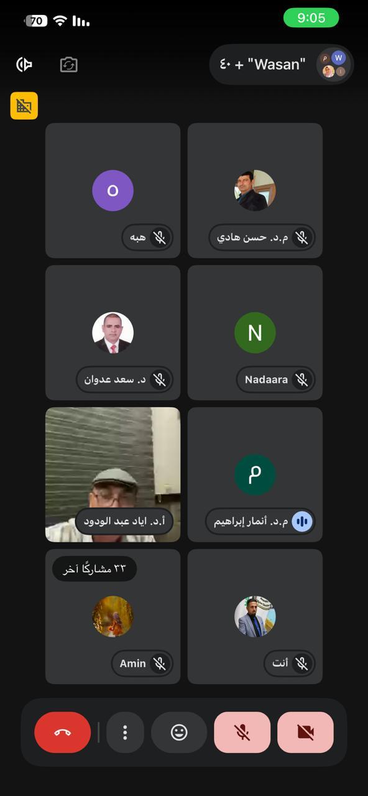Tap the muted mic icon beside Amin
This screenshot has height=796, width=368.
pos(160,664)
